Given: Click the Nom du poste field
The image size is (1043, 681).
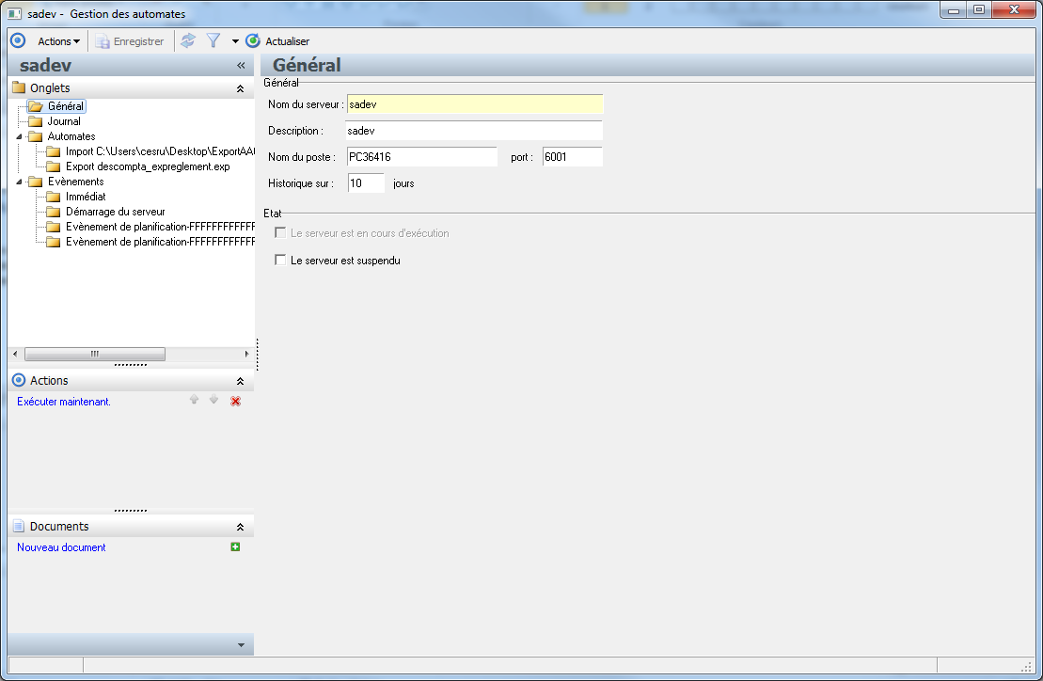Looking at the screenshot, I should pos(421,157).
